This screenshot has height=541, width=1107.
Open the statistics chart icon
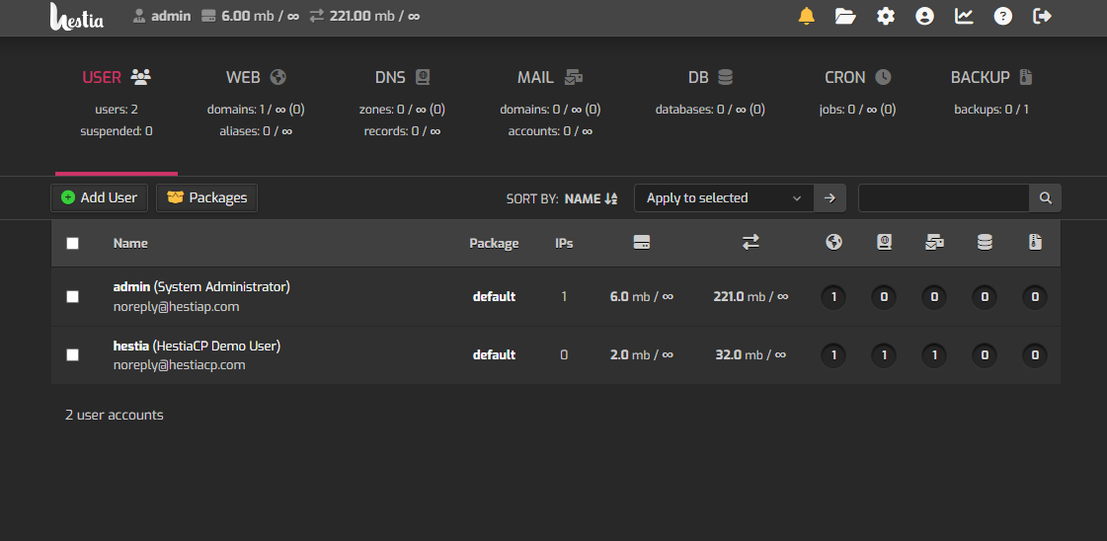click(x=964, y=16)
